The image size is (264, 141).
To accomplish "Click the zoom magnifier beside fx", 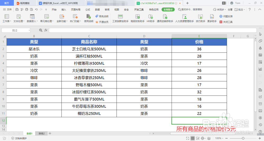I will point(41,30).
